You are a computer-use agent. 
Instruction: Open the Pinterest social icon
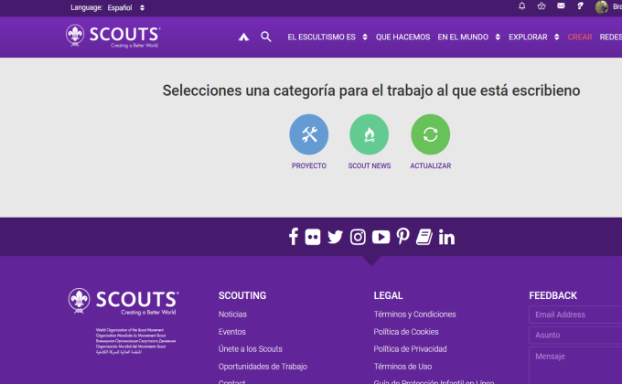pyautogui.click(x=403, y=237)
